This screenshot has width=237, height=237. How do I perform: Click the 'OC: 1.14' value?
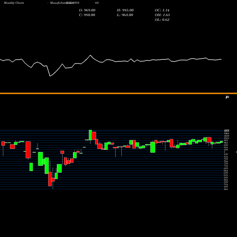pyautogui.click(x=162, y=10)
